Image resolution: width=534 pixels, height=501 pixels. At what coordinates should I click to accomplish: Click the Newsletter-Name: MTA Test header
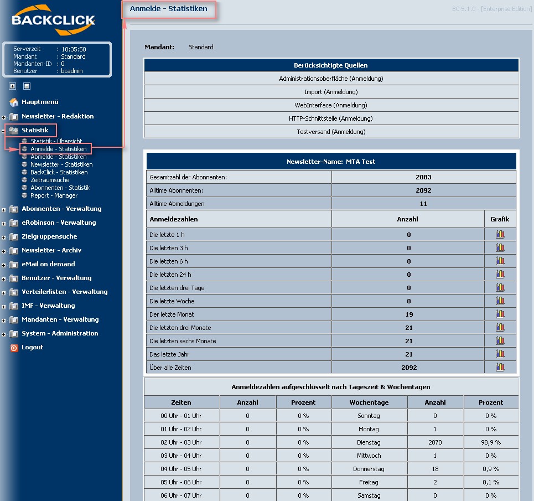pyautogui.click(x=331, y=162)
